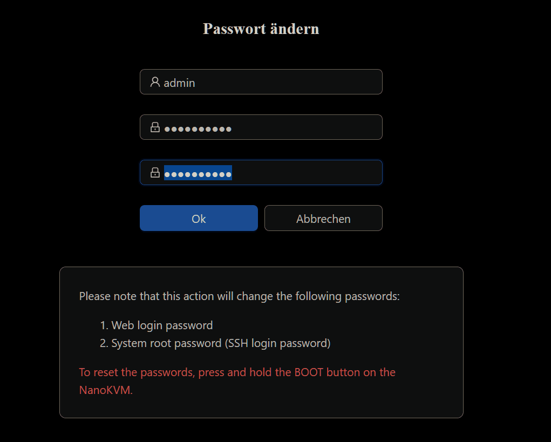Click the list number "1." in the note
This screenshot has width=551, height=442.
pos(105,325)
